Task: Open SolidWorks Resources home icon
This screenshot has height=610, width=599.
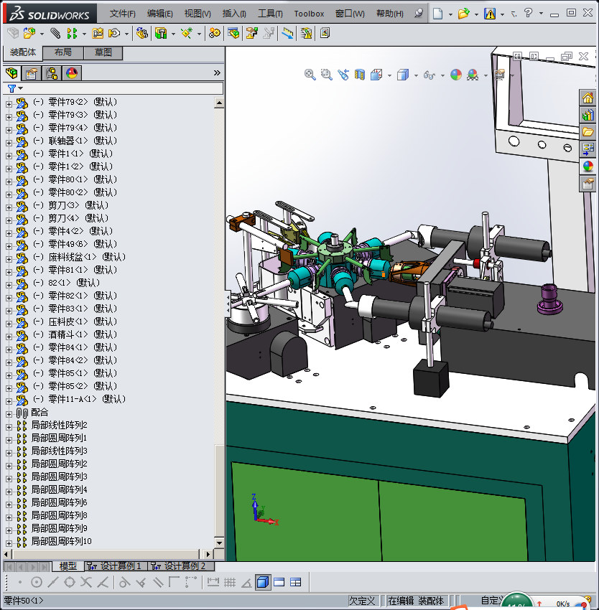Action: coord(588,98)
